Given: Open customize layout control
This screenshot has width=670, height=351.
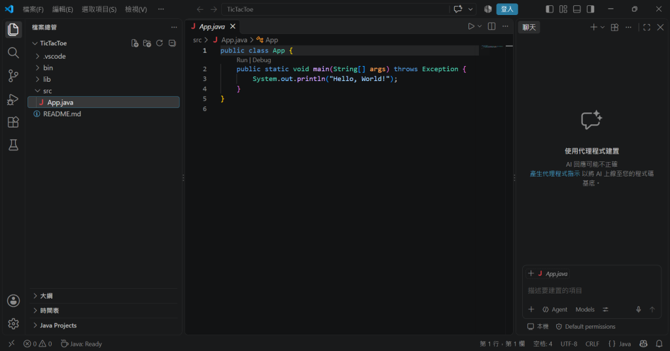Looking at the screenshot, I should (563, 9).
